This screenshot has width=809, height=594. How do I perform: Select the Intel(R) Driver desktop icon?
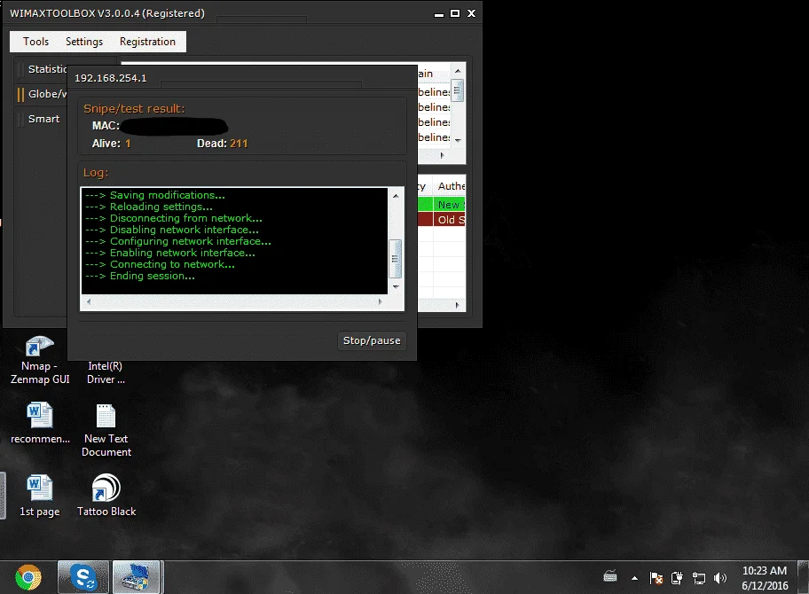point(106,372)
